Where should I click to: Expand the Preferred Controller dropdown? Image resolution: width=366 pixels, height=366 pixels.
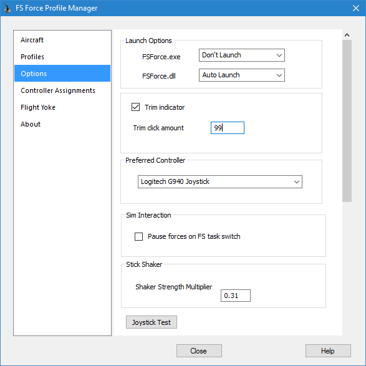(x=220, y=182)
